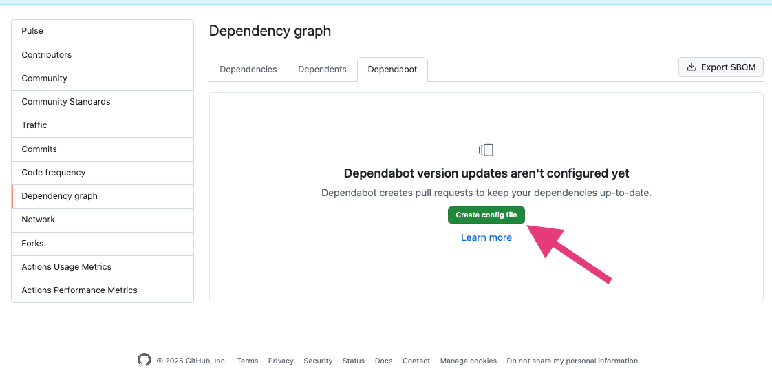The width and height of the screenshot is (772, 384).
Task: Select Dependency graph in the sidebar
Action: pyautogui.click(x=103, y=196)
